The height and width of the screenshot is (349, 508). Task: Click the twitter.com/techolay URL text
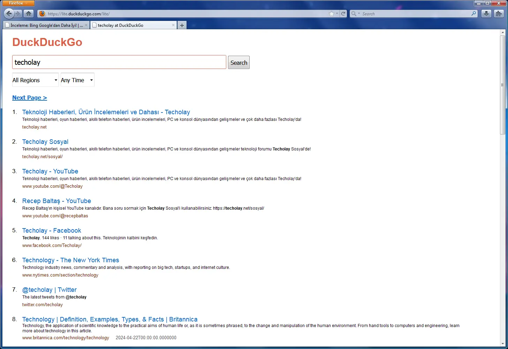(43, 305)
